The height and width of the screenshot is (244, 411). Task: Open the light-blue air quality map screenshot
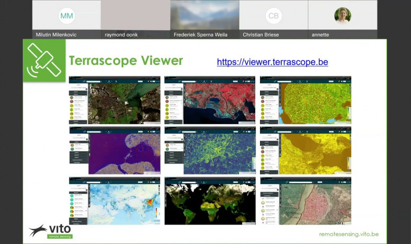(114, 201)
